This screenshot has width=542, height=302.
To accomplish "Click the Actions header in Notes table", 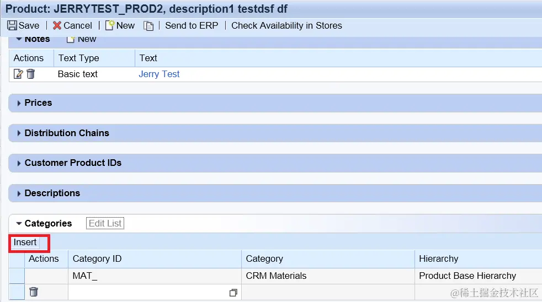I will pos(31,58).
